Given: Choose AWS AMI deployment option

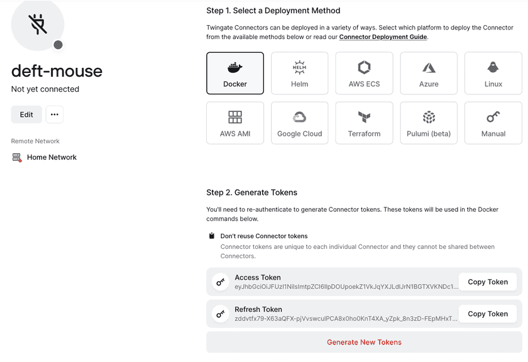Looking at the screenshot, I should (235, 123).
